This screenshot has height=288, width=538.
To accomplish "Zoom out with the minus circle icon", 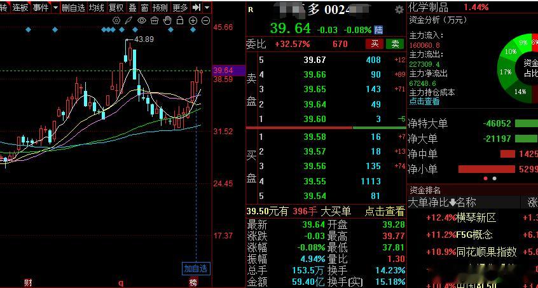I will [x=205, y=21].
